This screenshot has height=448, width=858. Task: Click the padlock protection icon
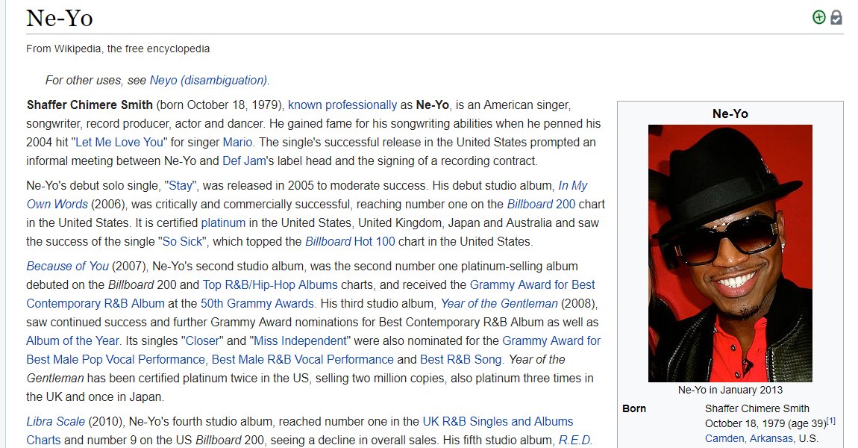pos(836,17)
